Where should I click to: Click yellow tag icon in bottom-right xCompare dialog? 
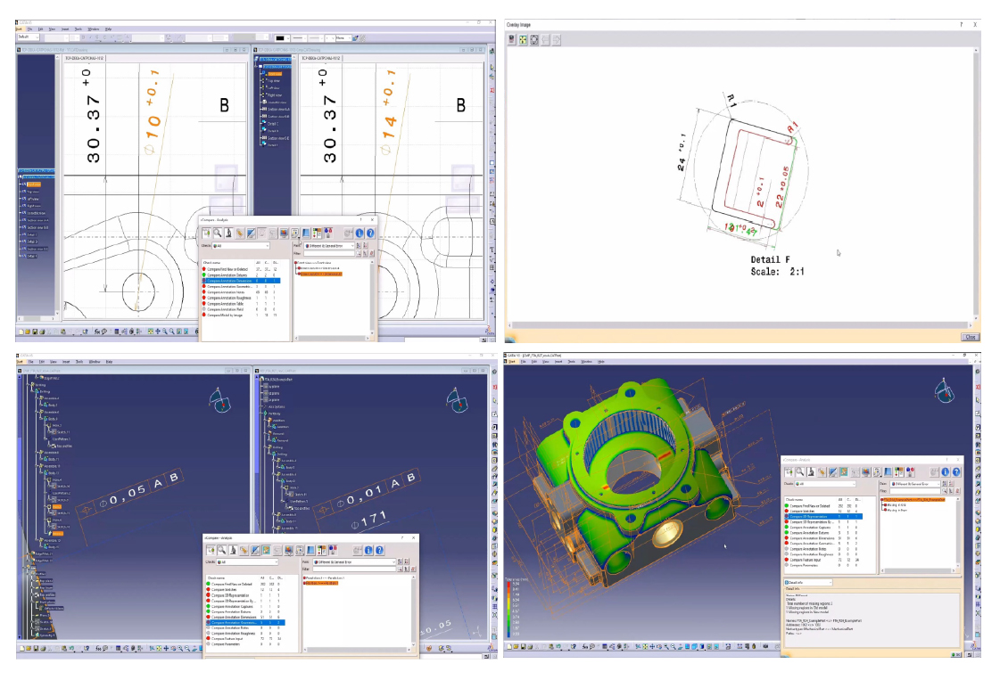(822, 471)
